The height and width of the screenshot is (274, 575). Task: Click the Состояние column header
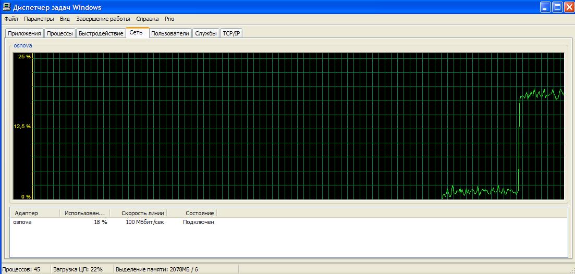(x=199, y=213)
